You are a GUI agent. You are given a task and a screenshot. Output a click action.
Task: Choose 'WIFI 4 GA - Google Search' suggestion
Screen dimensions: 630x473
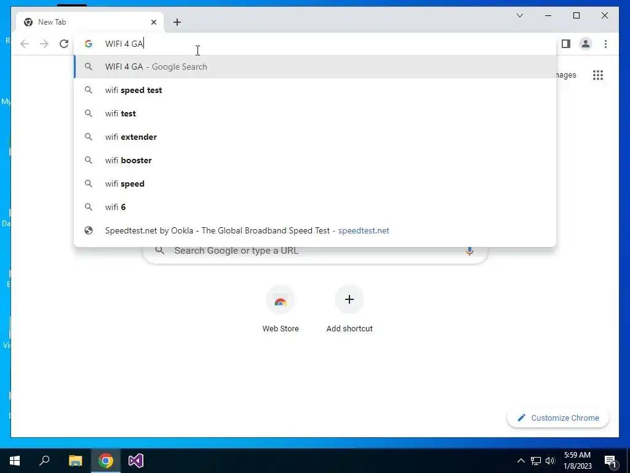315,67
